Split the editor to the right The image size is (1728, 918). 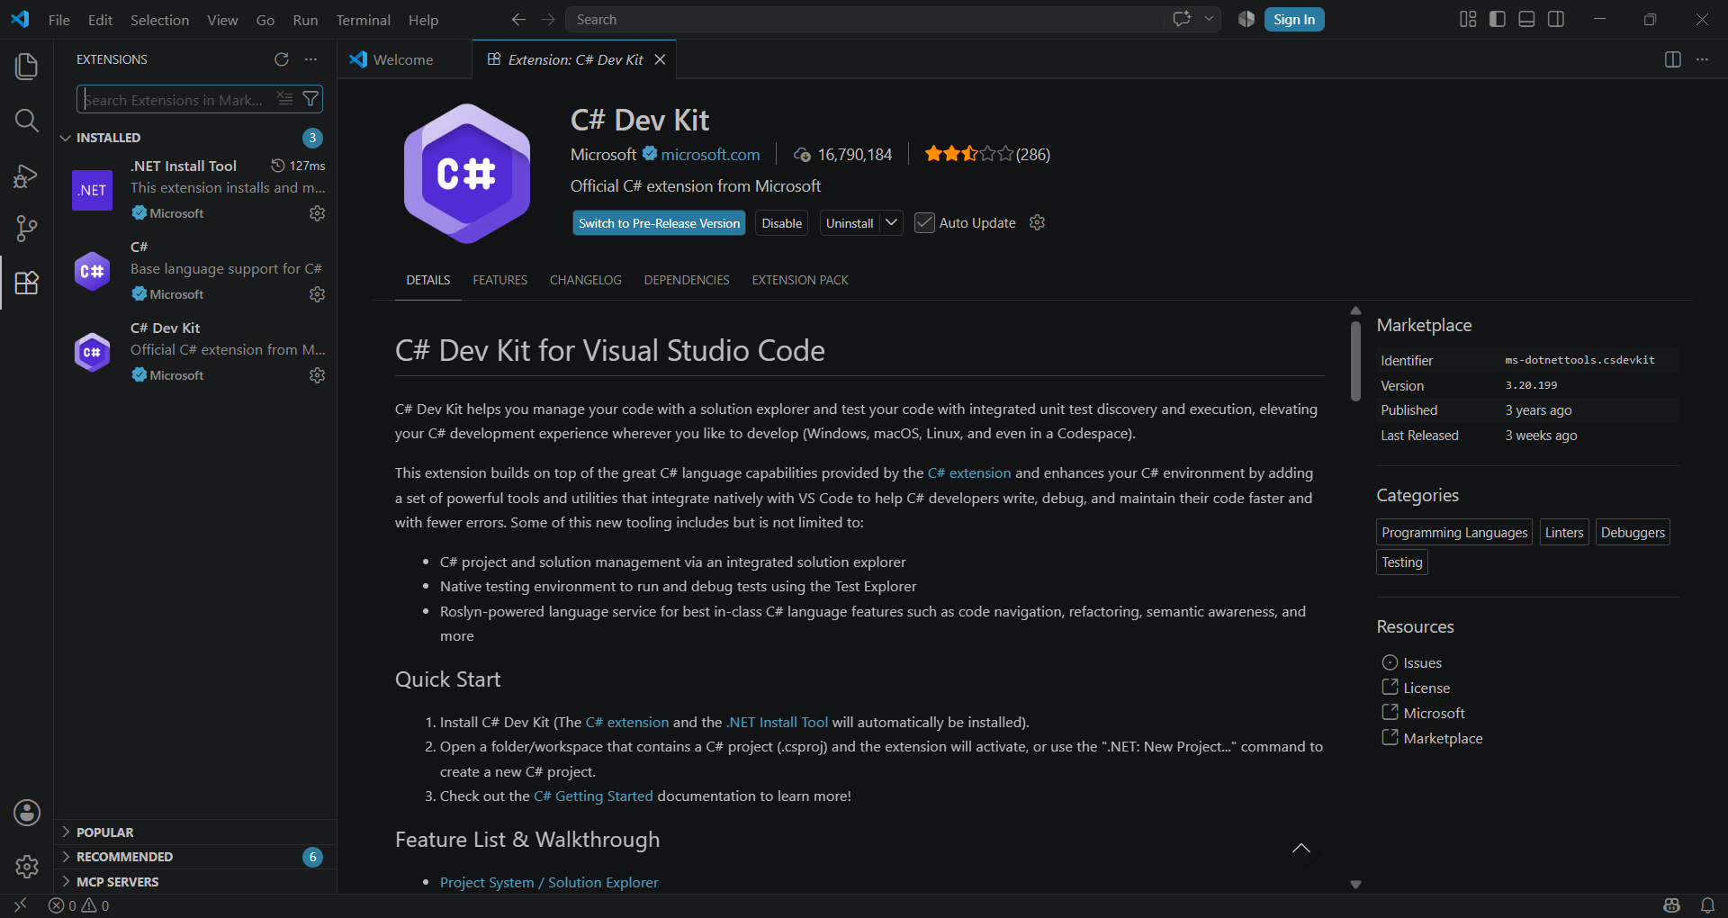[x=1673, y=59]
